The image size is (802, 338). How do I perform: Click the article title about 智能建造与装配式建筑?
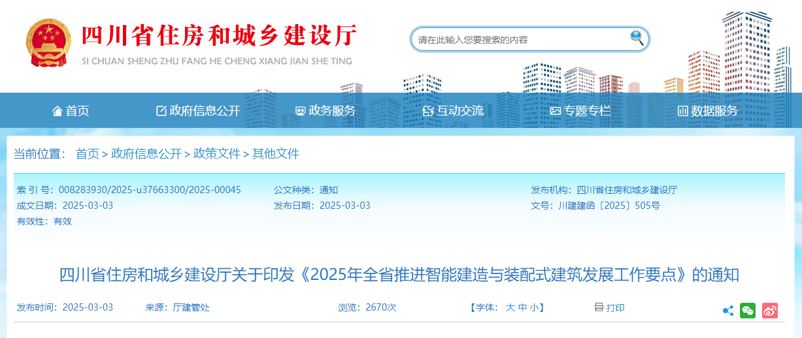coord(399,275)
